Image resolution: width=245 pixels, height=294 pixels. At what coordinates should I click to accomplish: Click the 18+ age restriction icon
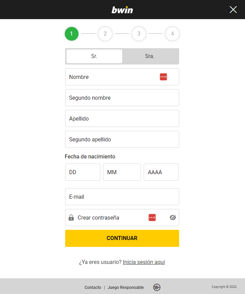[157, 288]
